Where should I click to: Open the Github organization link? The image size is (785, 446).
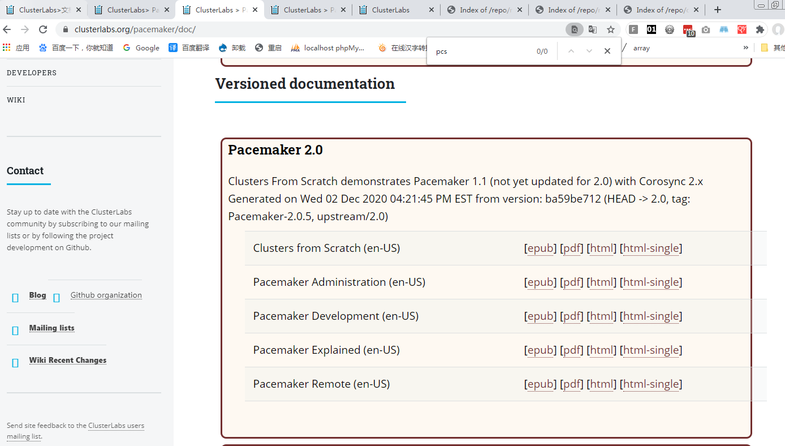(106, 295)
